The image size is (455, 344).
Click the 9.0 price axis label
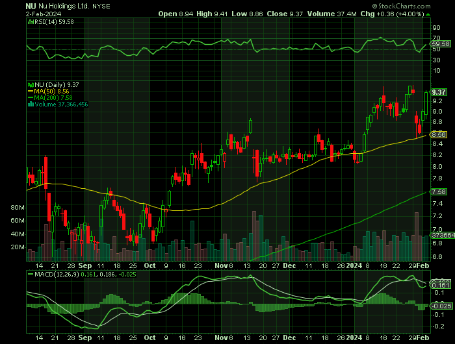point(437,112)
